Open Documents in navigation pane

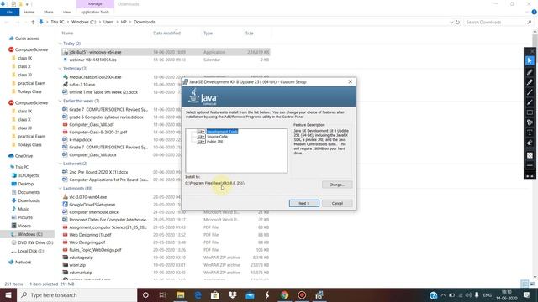pos(28,192)
